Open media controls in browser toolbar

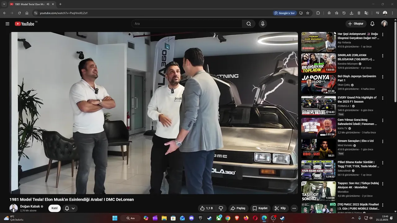(377, 13)
